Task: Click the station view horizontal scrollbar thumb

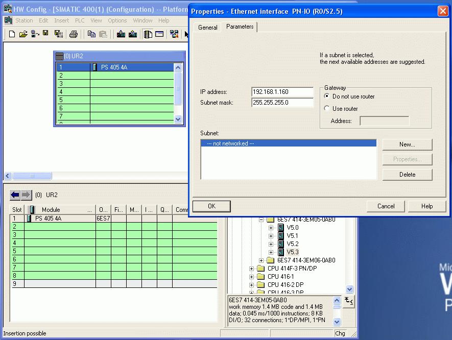Action: click(32, 176)
